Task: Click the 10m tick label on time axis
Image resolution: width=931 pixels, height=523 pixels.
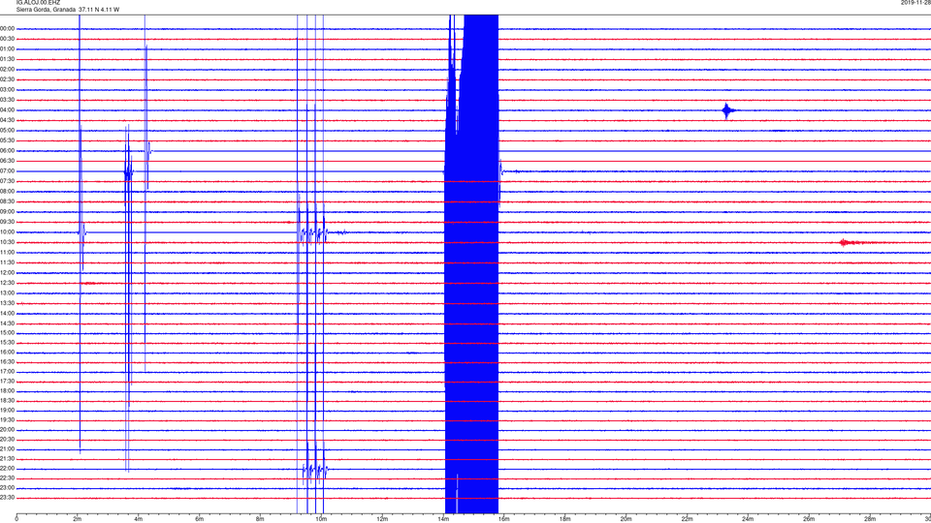Action: (321, 519)
